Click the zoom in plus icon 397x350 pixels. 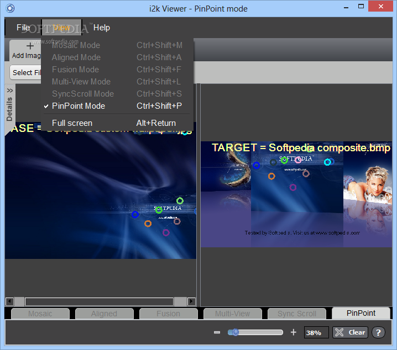[x=294, y=332]
